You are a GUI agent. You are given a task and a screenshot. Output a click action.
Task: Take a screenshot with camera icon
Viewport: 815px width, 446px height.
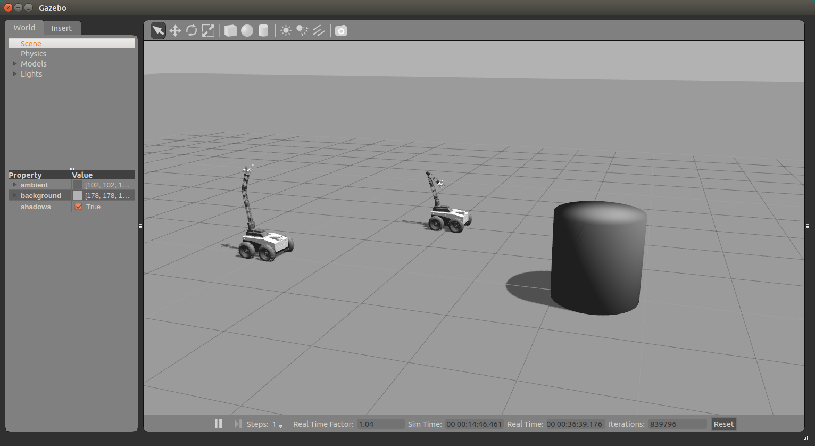(341, 31)
